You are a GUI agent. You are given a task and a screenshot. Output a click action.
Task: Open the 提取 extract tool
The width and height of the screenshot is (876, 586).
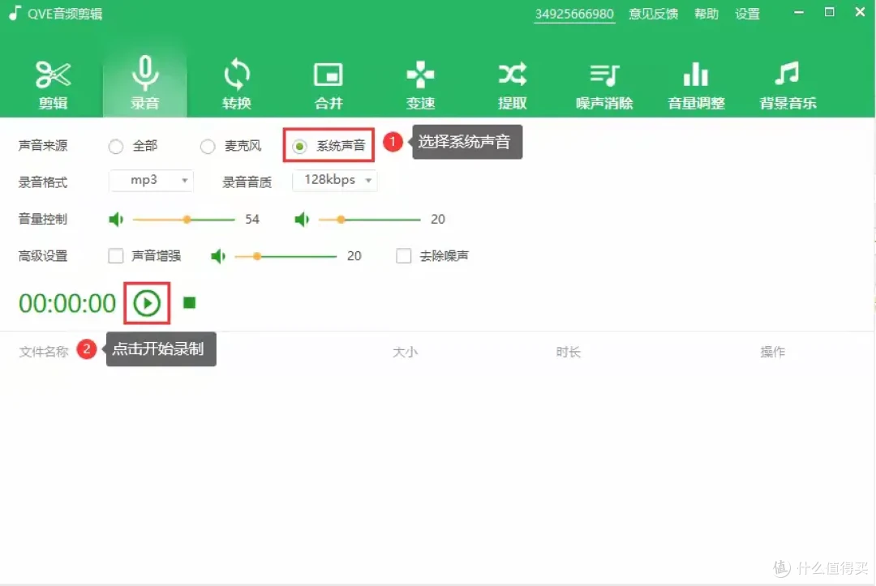(513, 85)
